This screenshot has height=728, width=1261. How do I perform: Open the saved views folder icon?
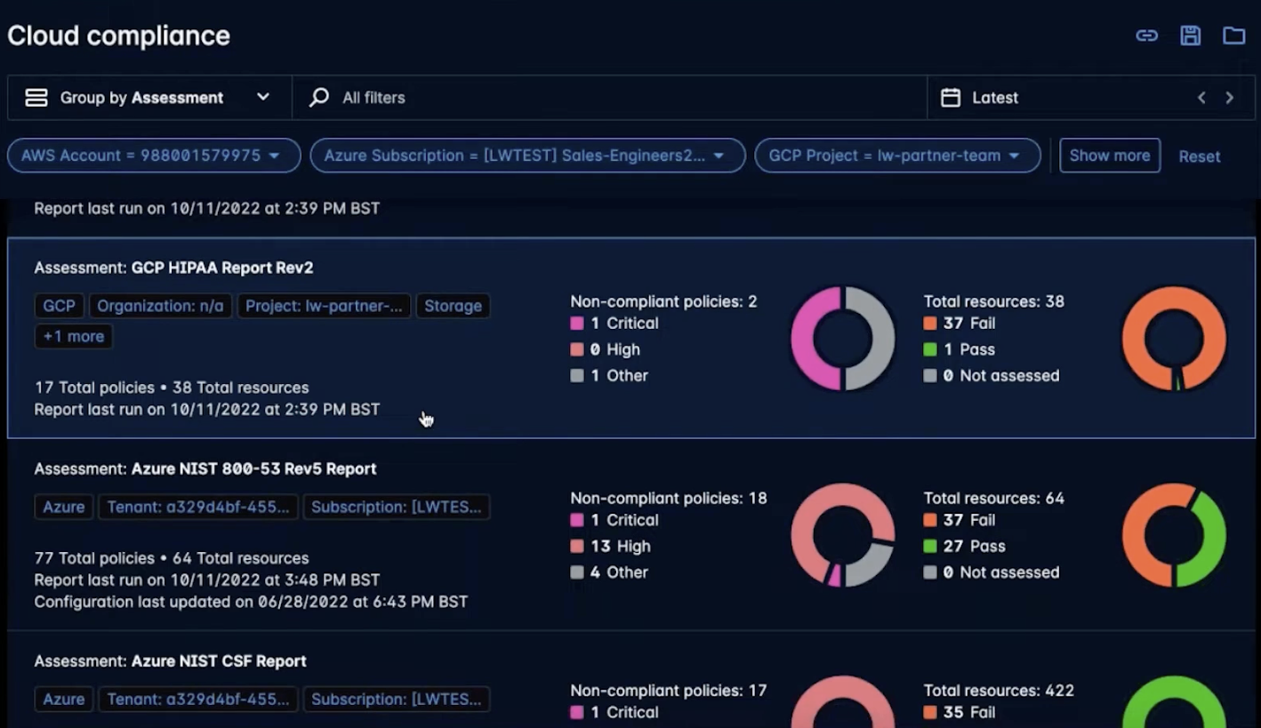pos(1233,36)
